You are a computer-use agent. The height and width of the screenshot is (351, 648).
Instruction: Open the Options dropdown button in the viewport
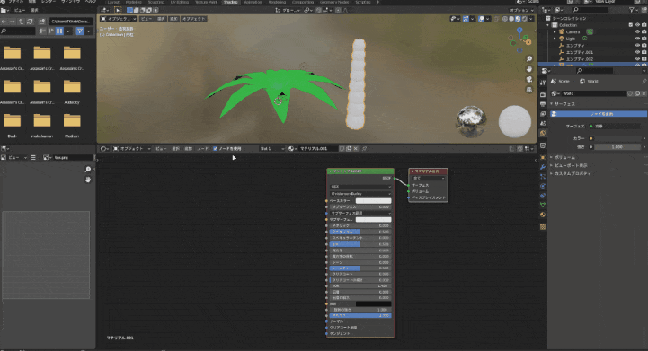tap(520, 11)
